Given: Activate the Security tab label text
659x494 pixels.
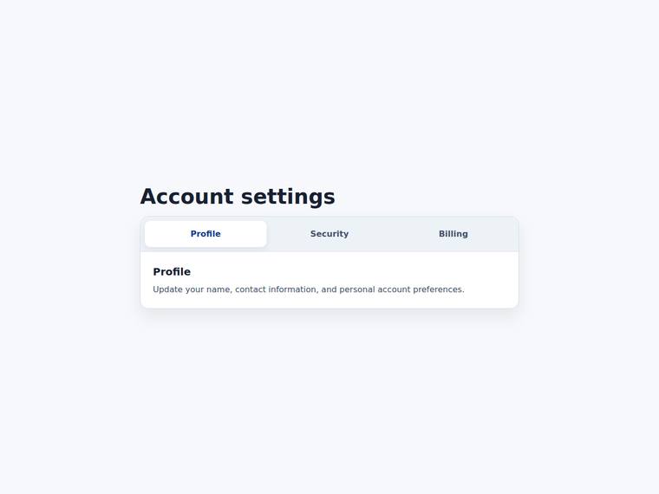Looking at the screenshot, I should pos(329,234).
